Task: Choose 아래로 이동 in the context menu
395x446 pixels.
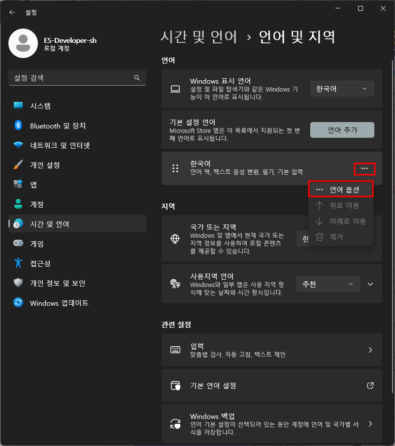Action: click(x=341, y=221)
